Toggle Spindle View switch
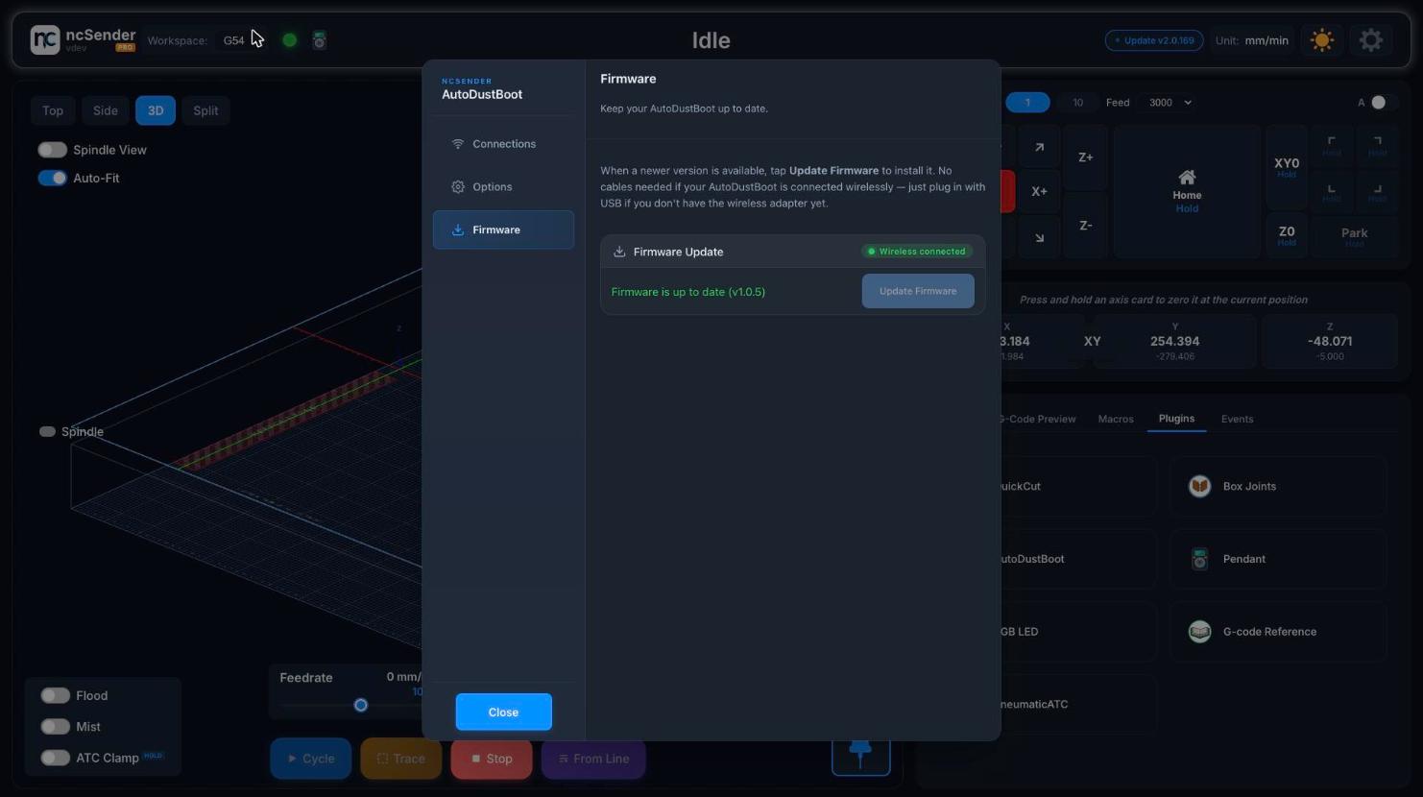Viewport: 1423px width, 797px height. click(x=52, y=150)
